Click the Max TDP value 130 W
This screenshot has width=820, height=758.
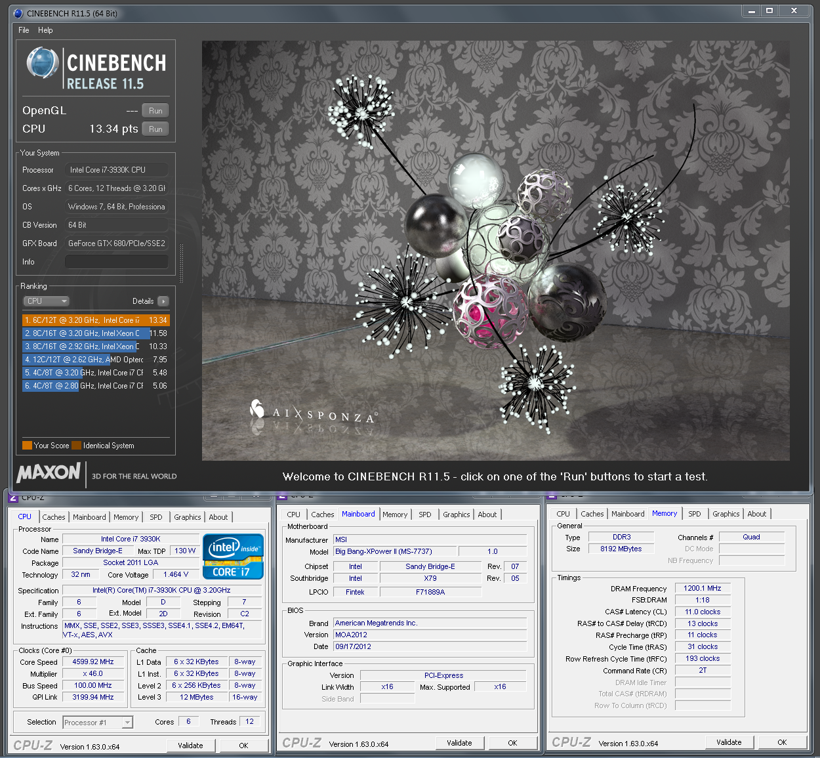(x=185, y=551)
